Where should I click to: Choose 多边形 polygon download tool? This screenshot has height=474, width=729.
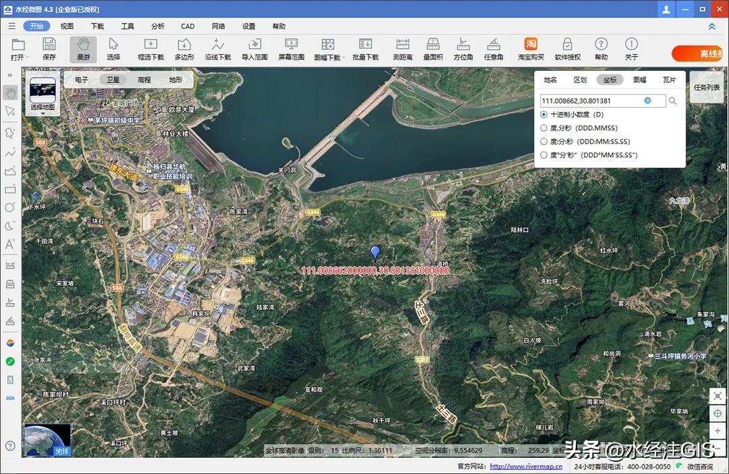(184, 49)
